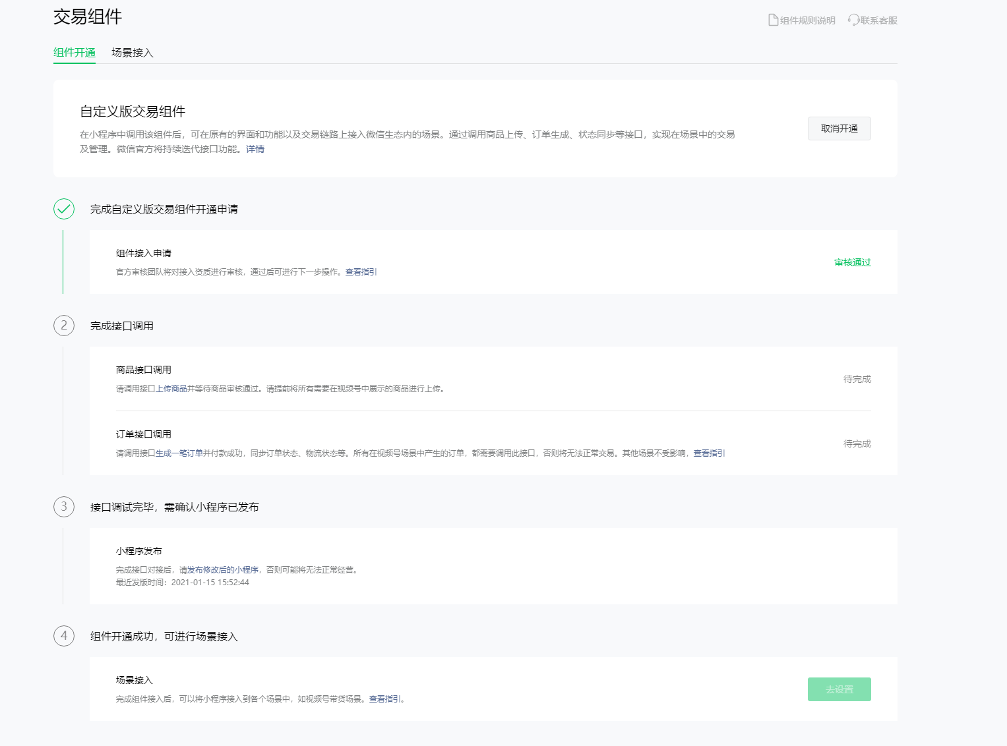Click the 去设置 button
The image size is (1007, 746).
tap(839, 689)
